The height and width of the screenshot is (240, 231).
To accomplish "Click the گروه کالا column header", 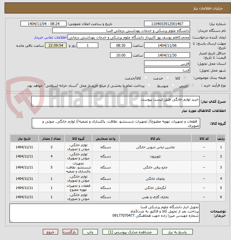I will (x=78, y=138).
